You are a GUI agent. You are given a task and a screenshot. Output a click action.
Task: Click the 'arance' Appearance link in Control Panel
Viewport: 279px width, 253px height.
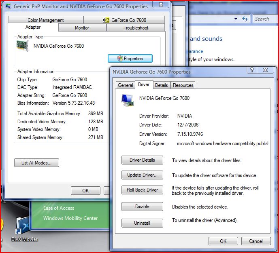(196, 51)
